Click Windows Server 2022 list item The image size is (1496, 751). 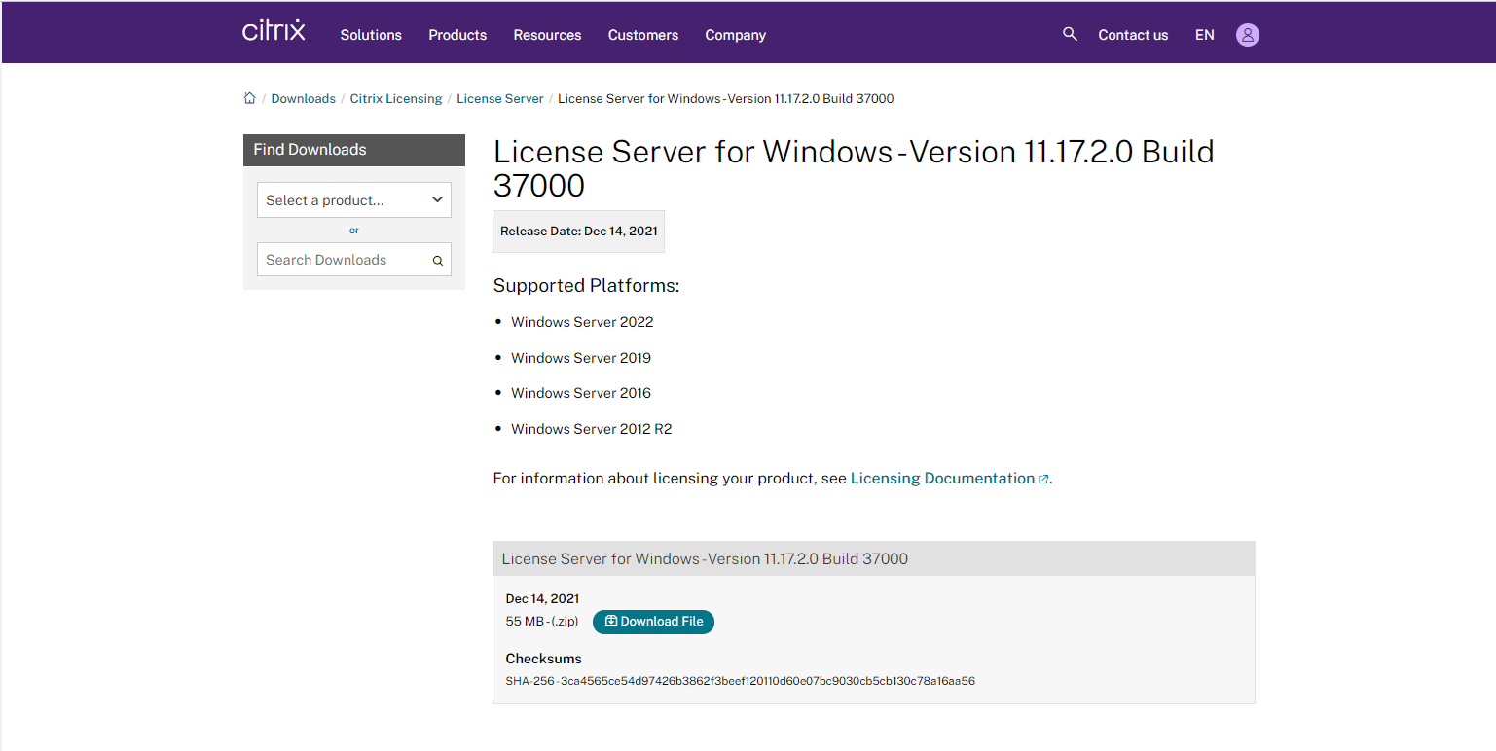pos(582,322)
